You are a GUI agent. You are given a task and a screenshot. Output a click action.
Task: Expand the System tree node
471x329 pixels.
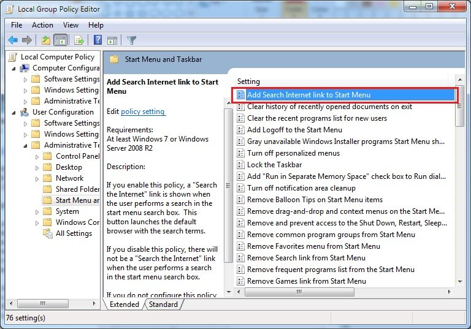(37, 212)
